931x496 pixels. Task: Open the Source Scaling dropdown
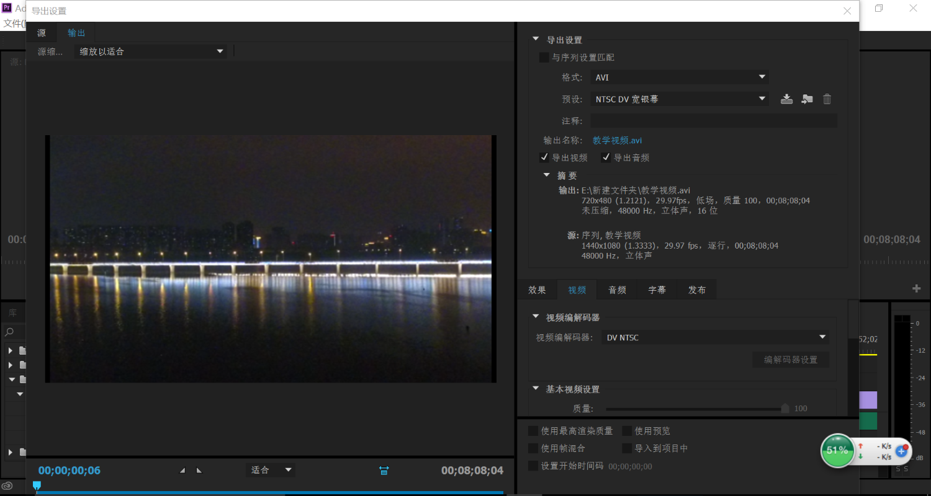(x=150, y=51)
